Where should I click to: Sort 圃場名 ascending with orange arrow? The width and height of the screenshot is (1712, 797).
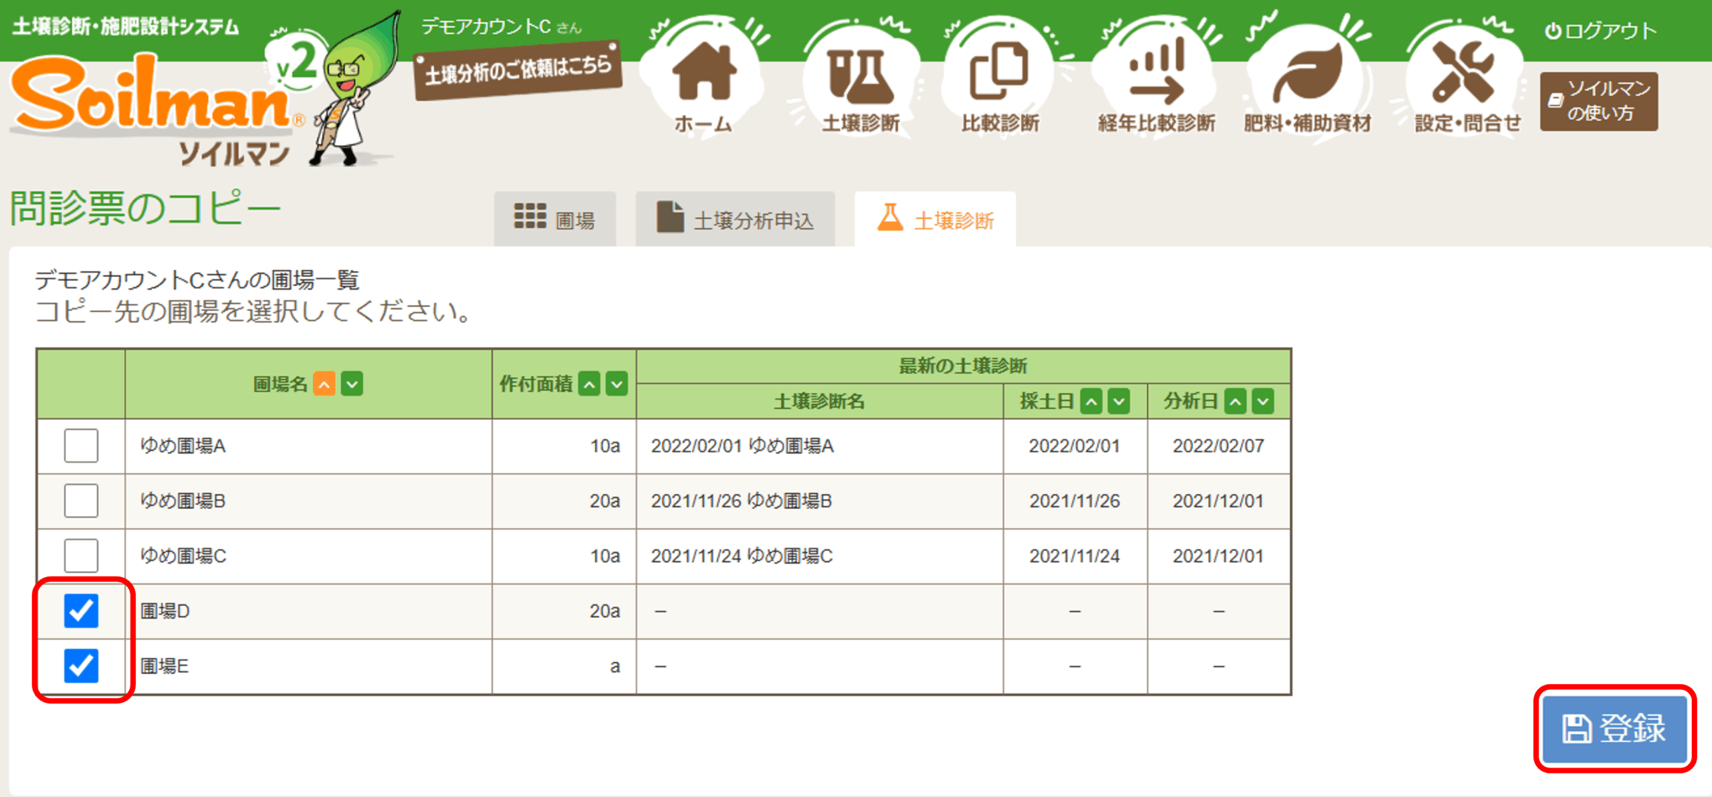point(324,384)
